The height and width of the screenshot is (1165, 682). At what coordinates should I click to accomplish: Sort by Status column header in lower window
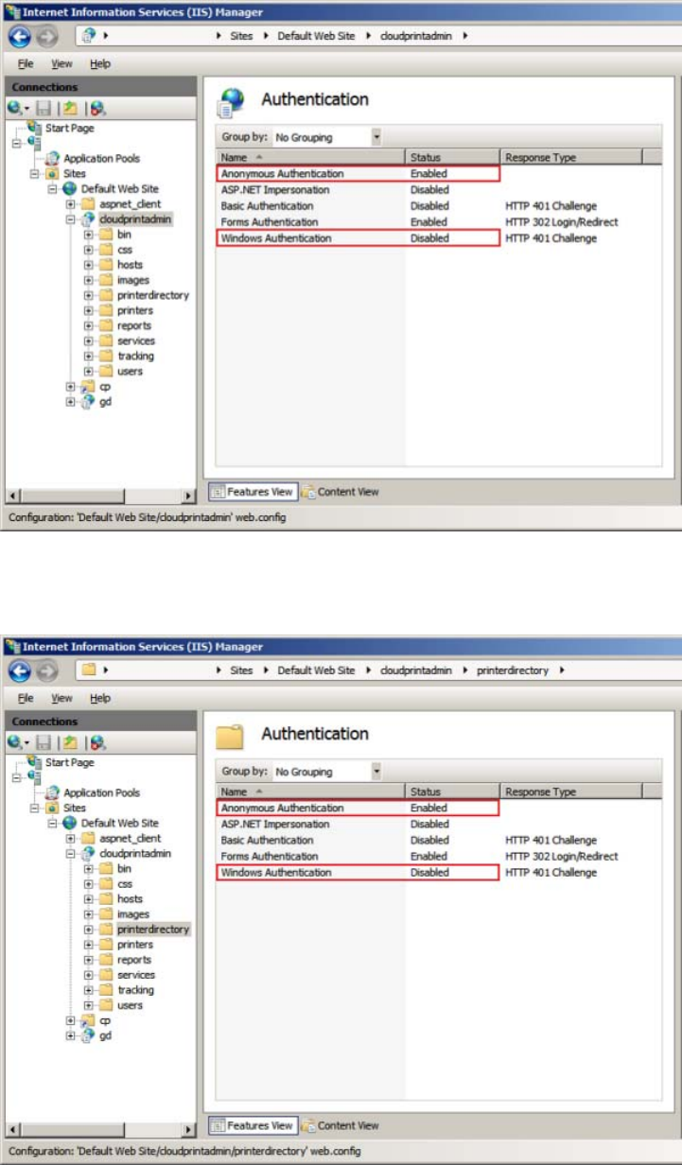[x=453, y=792]
